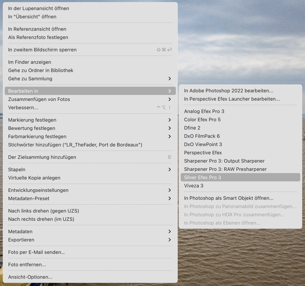Select In Perspective Efex Launcher bearbeiten...
The width and height of the screenshot is (305, 286).
pos(241,99)
